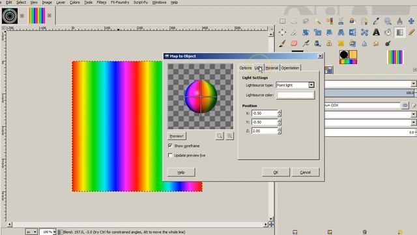Select the Alignment tool

[282, 32]
